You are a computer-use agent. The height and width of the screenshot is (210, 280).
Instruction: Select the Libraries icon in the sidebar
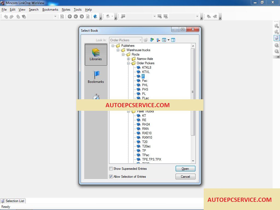pos(96,55)
